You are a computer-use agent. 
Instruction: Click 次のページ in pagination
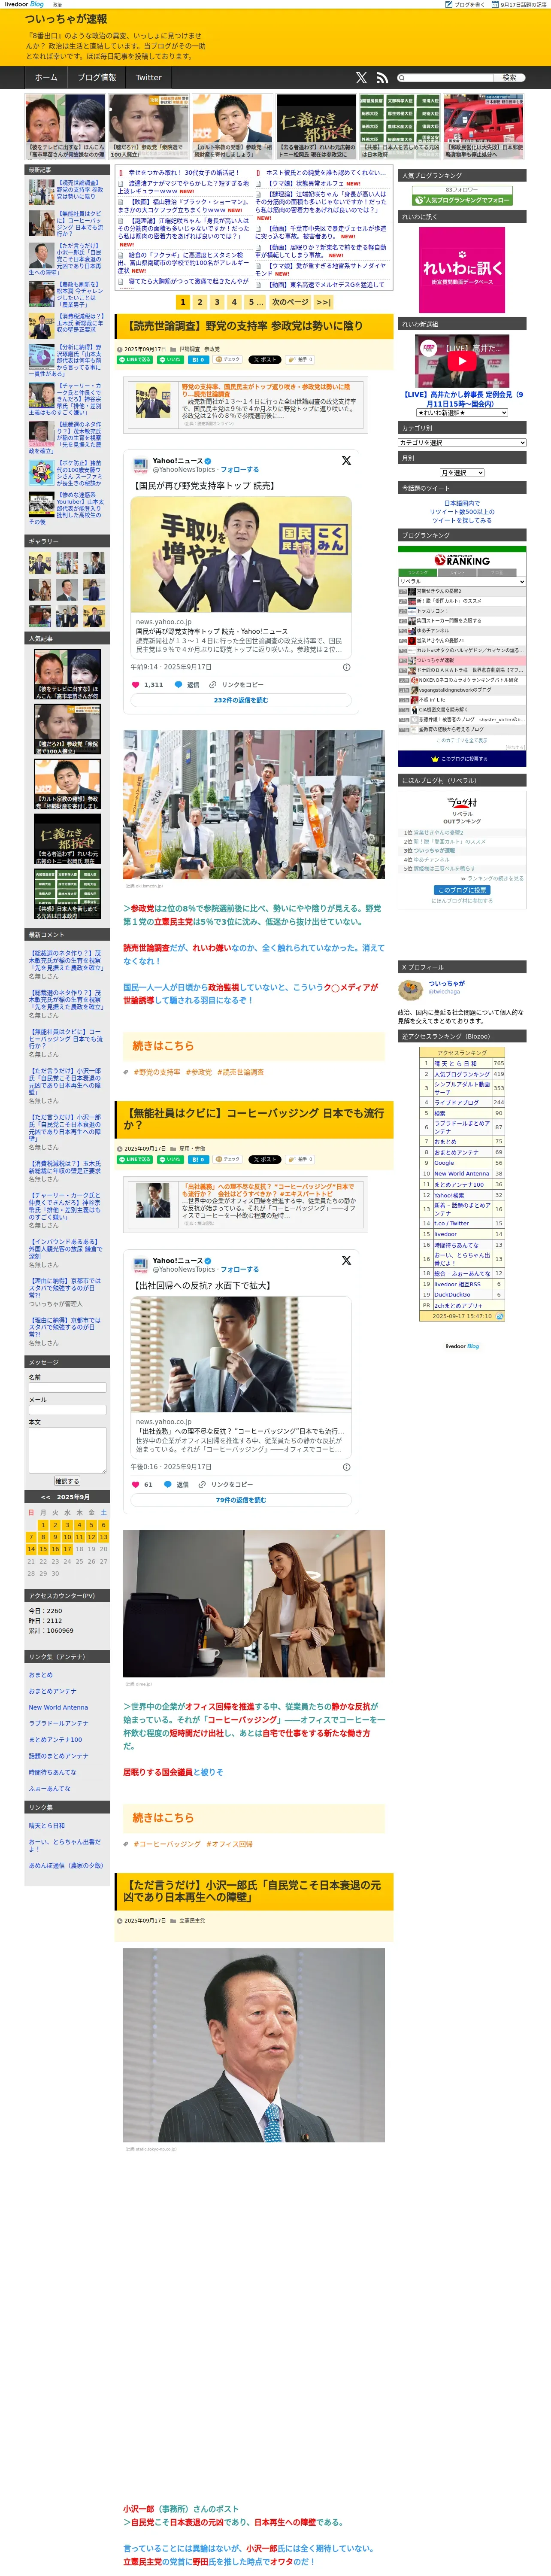point(290,301)
